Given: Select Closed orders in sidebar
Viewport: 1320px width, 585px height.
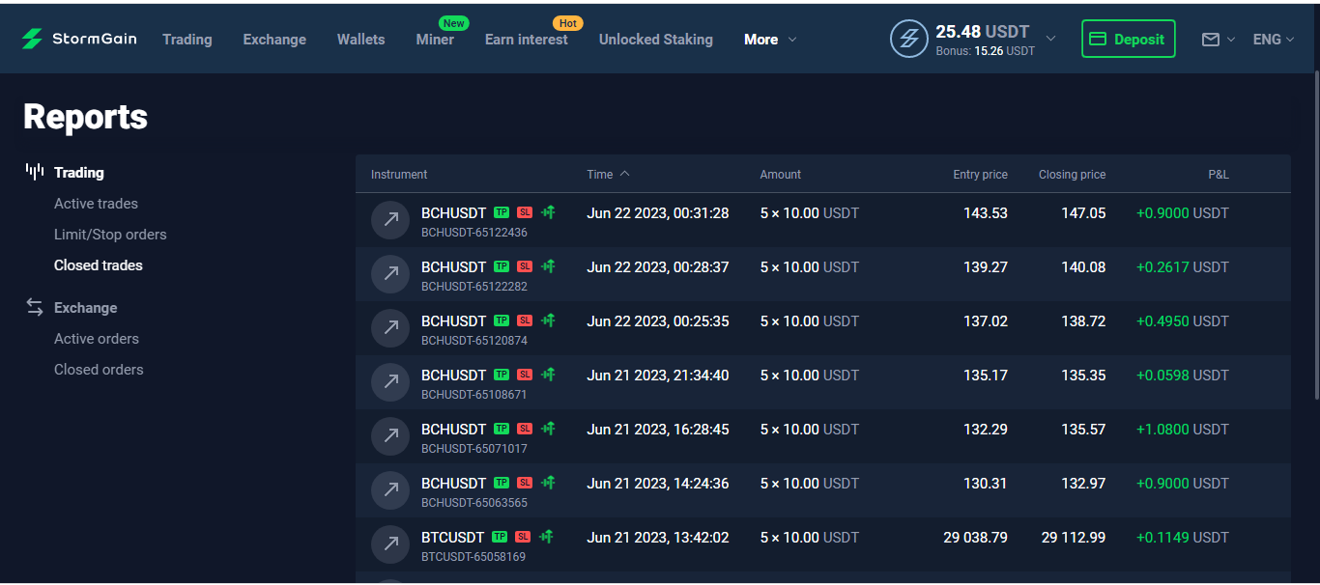Looking at the screenshot, I should point(99,370).
